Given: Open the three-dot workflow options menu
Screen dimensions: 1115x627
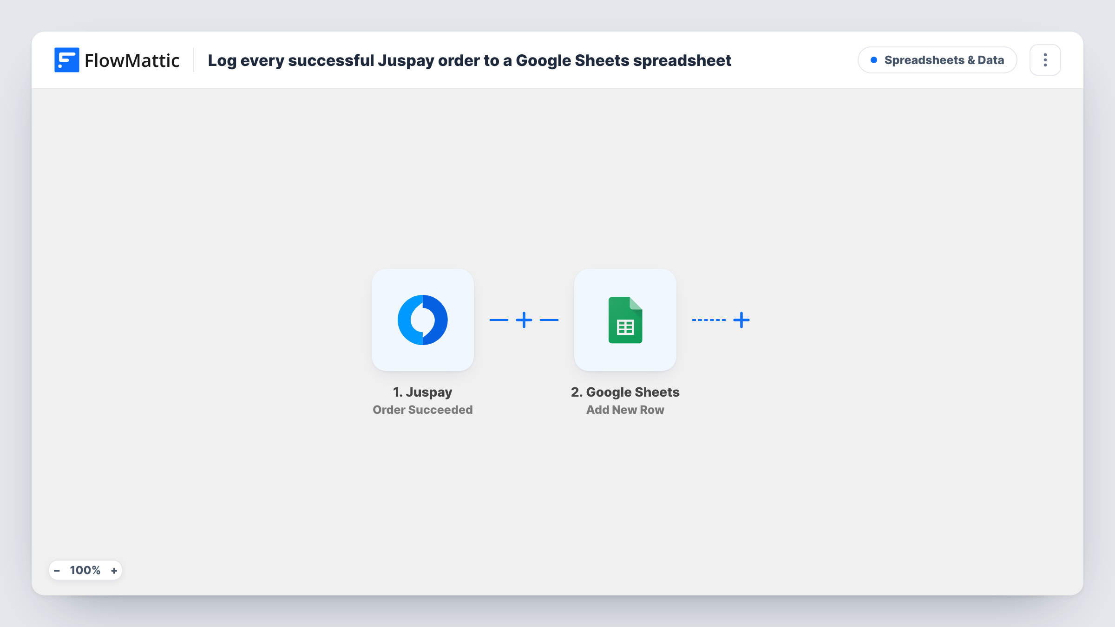Looking at the screenshot, I should pyautogui.click(x=1045, y=60).
